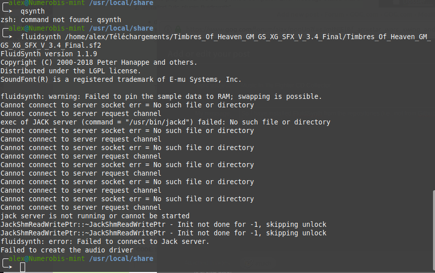Viewport: 435px width, 273px height.
Task: Click the 'jack server is not running' message
Action: [x=95, y=216]
